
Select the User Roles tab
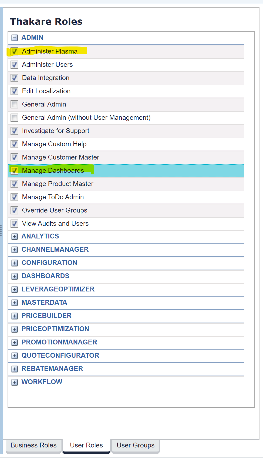pos(86,445)
